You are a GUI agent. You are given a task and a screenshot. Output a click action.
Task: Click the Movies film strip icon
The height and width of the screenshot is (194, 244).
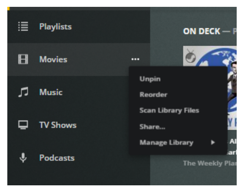click(23, 59)
